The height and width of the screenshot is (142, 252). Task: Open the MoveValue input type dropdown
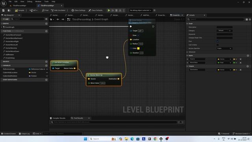(x=224, y=63)
